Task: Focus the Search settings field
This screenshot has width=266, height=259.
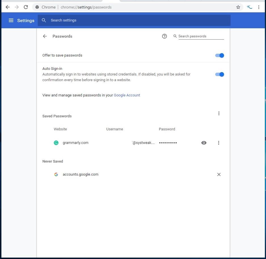Action: (x=134, y=20)
